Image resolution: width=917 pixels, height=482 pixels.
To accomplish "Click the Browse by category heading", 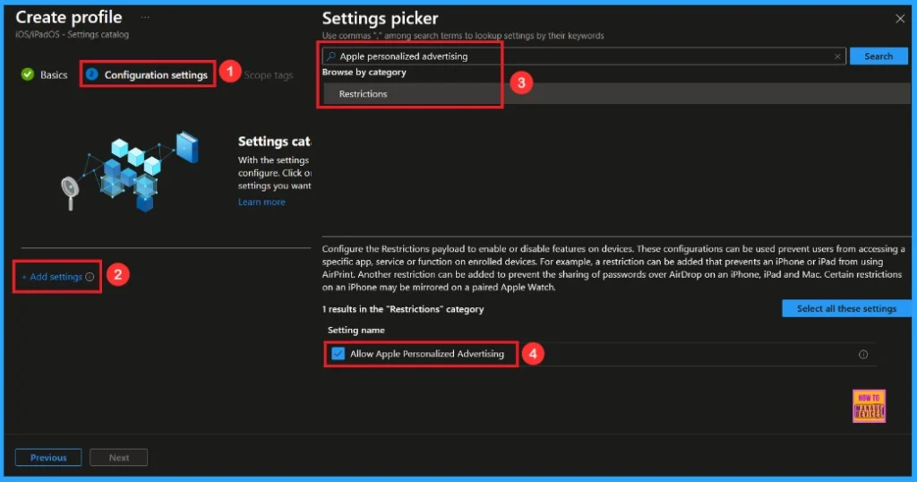I will pyautogui.click(x=364, y=73).
